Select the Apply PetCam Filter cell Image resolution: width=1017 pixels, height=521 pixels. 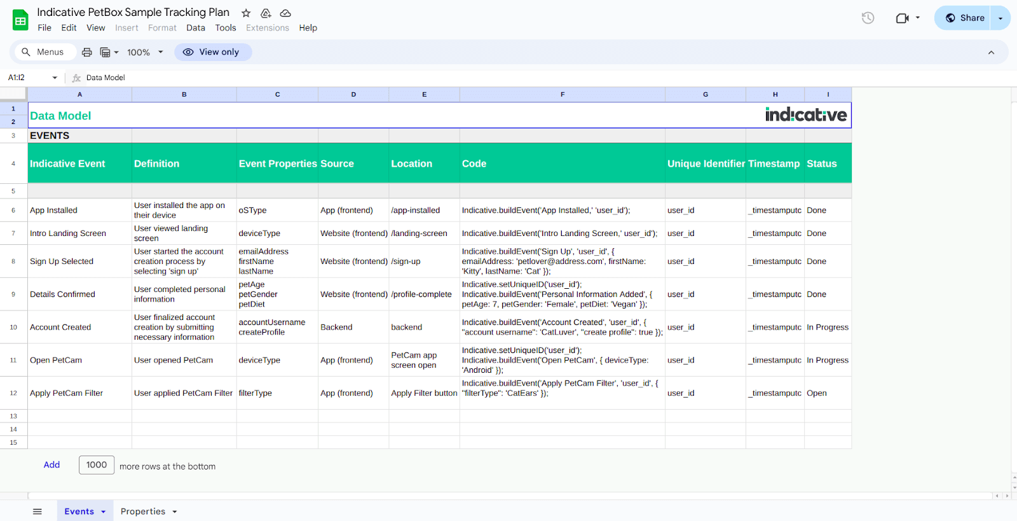coord(80,393)
